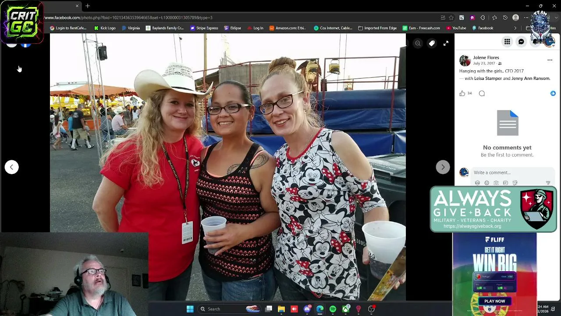Open the Jolene Flores profile link

point(486,57)
